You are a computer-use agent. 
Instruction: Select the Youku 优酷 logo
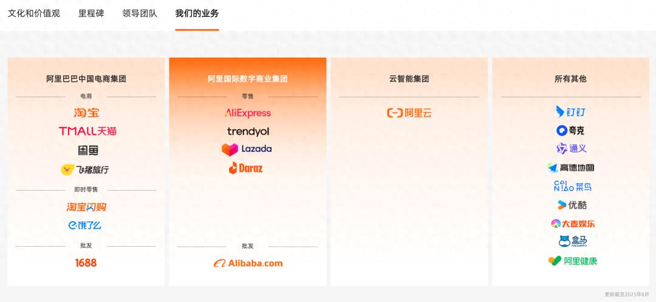[x=571, y=205]
